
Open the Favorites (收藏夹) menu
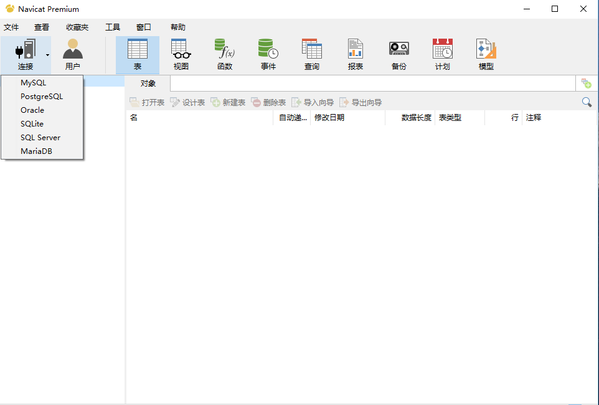tap(77, 27)
